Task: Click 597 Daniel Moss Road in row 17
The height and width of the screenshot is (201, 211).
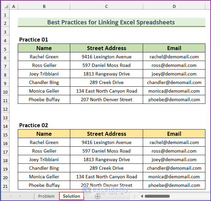Action: point(106,151)
